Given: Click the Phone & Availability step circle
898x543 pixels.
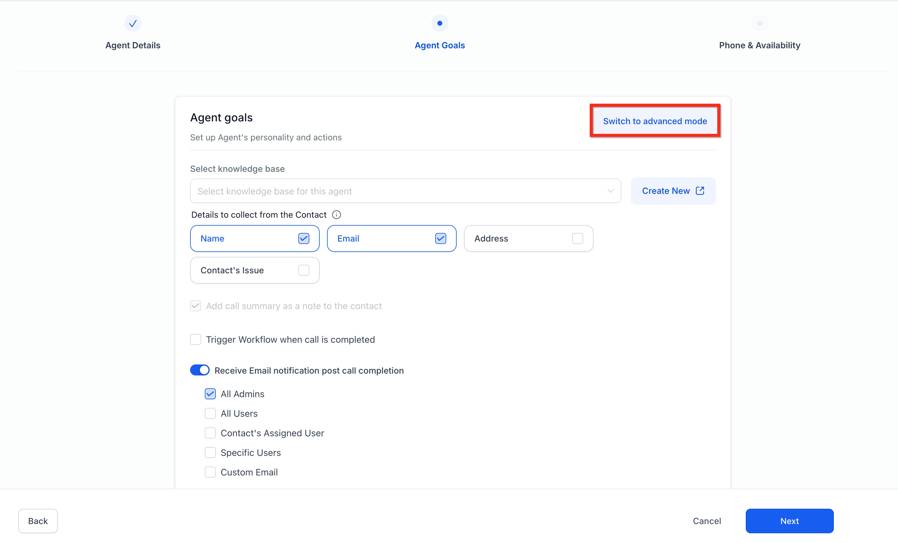Looking at the screenshot, I should tap(760, 23).
